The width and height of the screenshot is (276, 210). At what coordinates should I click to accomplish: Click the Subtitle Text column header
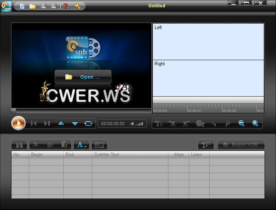pos(130,154)
